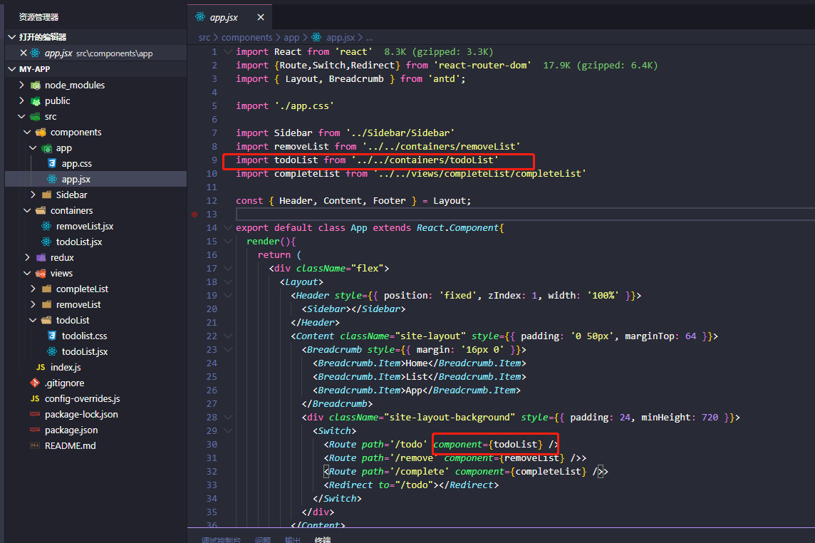This screenshot has width=815, height=543.
Task: Close app.jsx in open editors list
Action: [x=24, y=53]
